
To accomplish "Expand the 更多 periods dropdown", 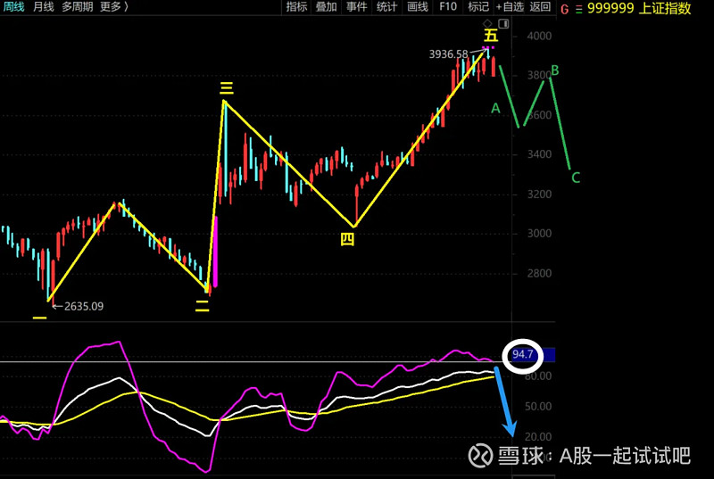I will pyautogui.click(x=114, y=7).
